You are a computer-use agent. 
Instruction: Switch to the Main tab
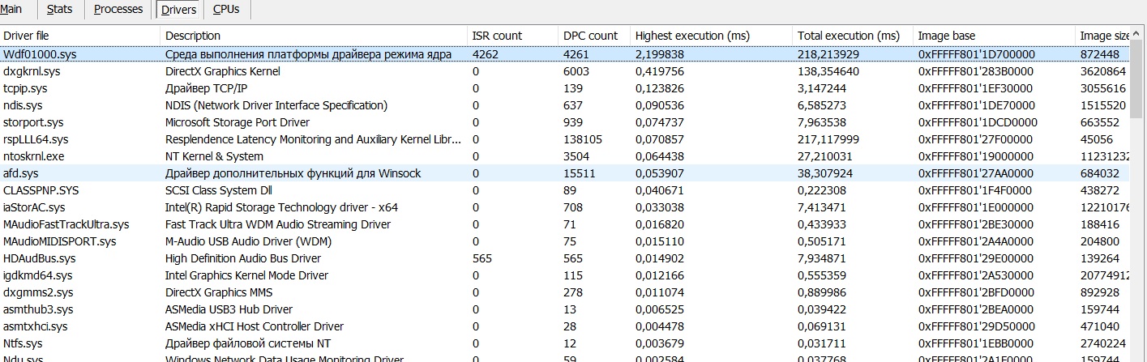click(11, 10)
